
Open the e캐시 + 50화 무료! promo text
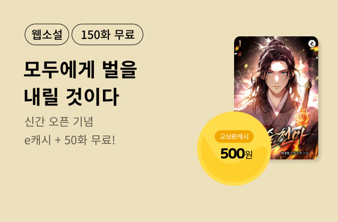coord(70,140)
